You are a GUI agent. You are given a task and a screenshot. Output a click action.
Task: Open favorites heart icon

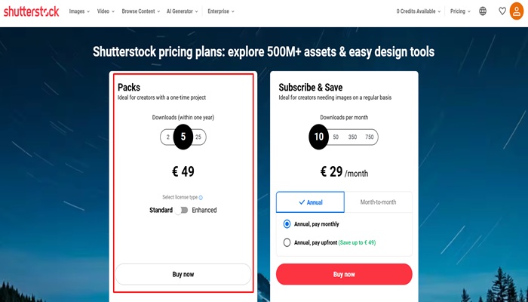tap(502, 11)
